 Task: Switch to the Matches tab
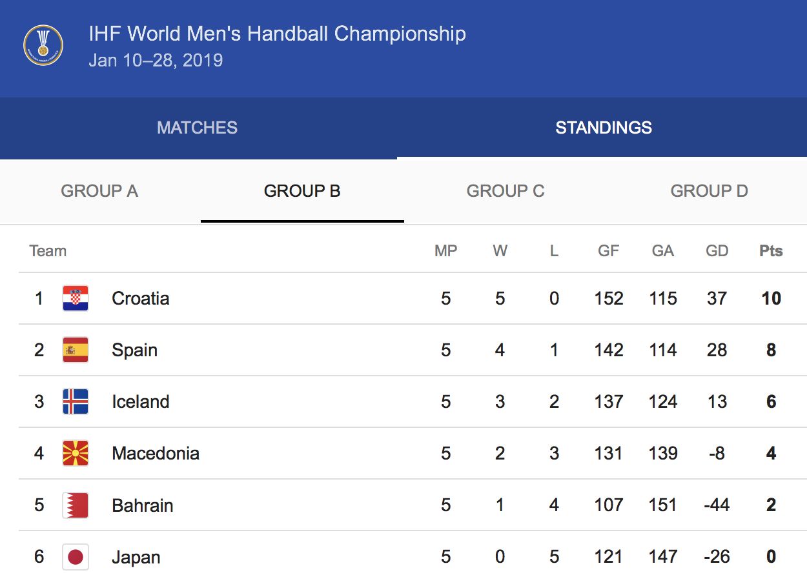197,127
